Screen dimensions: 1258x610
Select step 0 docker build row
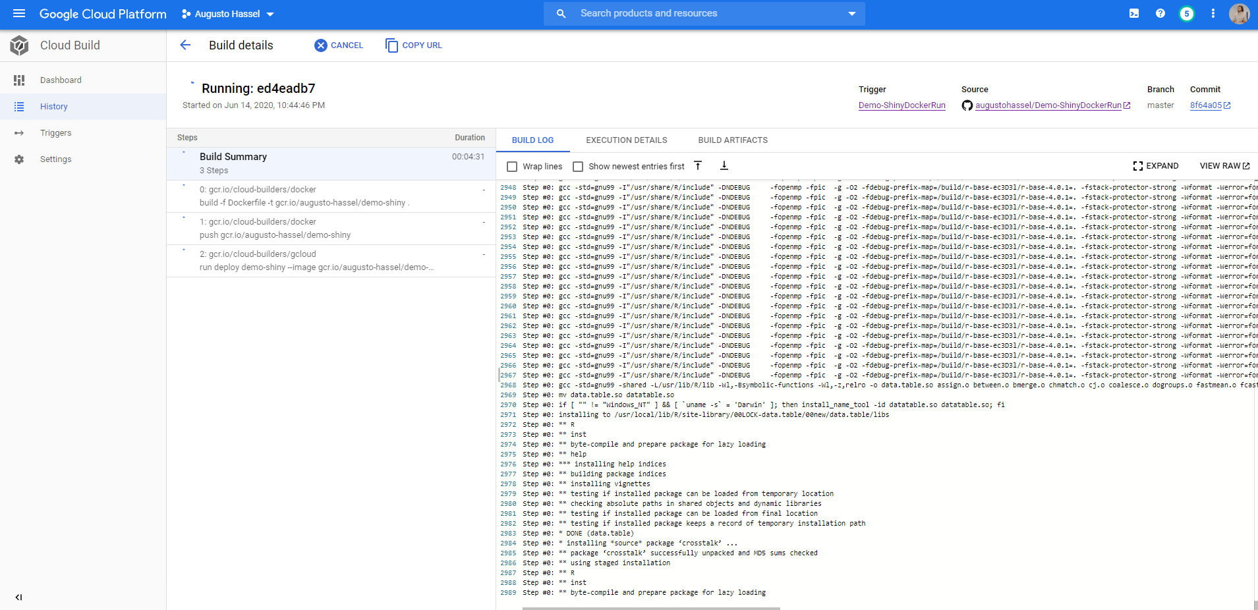click(x=331, y=196)
